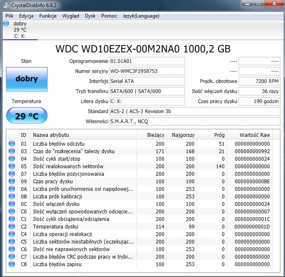285x277 pixels.
Task: Open the Funkcje menu
Action: [x=48, y=16]
